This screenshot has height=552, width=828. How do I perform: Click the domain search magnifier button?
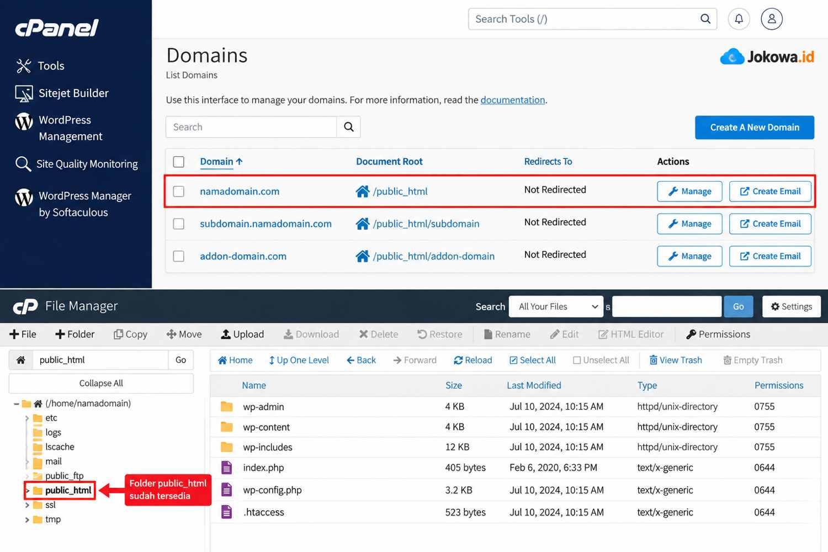click(x=348, y=127)
